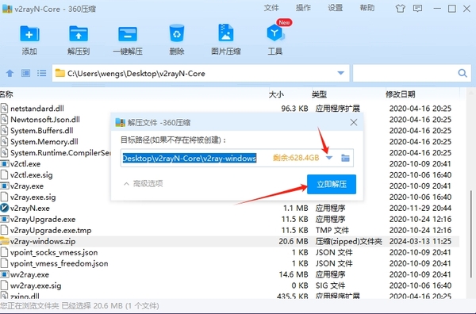This screenshot has width=476, height=314.
Task: Open the 图片压缩 (Image compress) tool
Action: click(x=226, y=33)
